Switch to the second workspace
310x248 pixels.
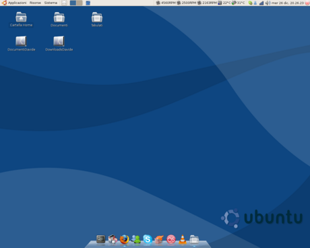click(x=80, y=3)
